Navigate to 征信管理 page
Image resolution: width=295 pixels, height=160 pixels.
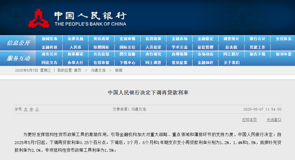click(x=205, y=47)
